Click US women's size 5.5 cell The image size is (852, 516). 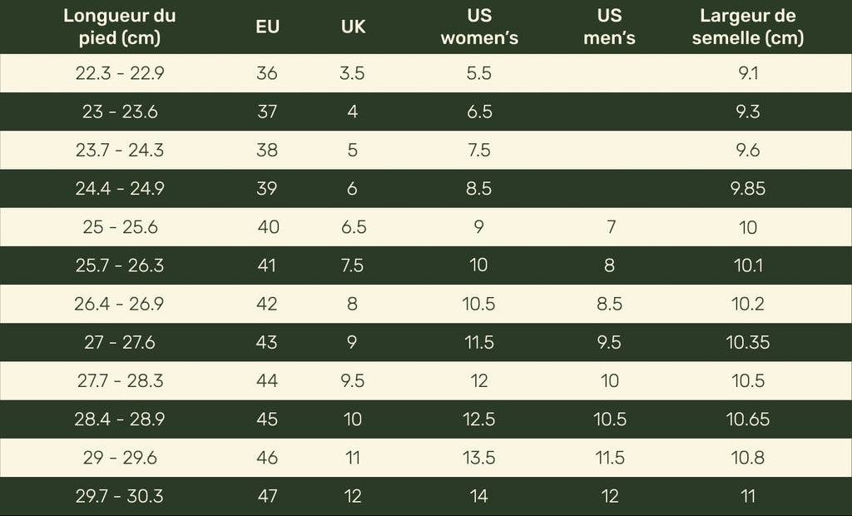[479, 73]
